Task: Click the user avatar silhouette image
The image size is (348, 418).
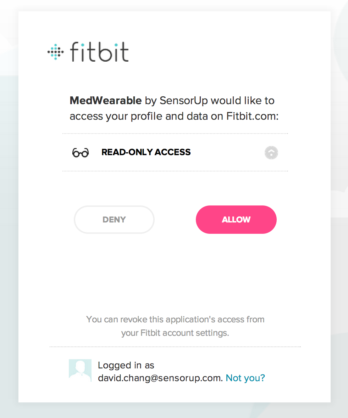Action: (x=80, y=370)
